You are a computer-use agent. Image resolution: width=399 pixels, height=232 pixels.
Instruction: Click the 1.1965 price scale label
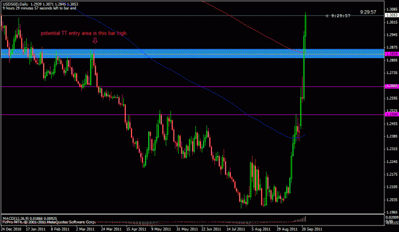pos(392,212)
